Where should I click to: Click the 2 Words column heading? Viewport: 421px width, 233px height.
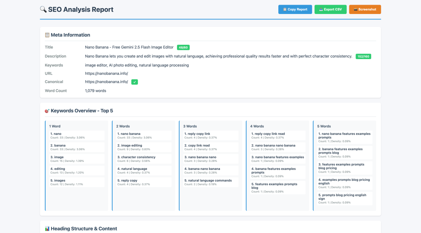[x=123, y=126]
